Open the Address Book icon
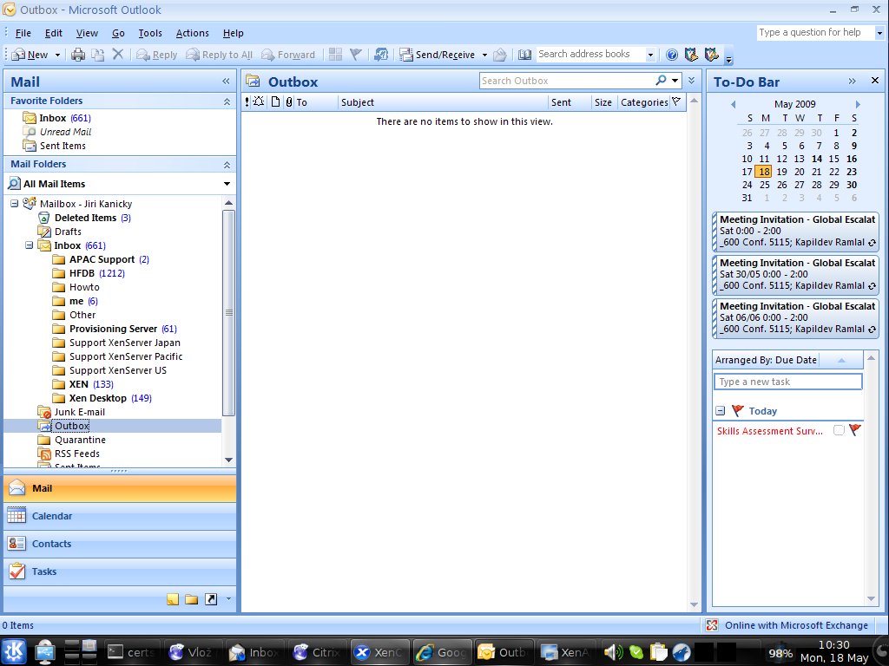 [524, 55]
